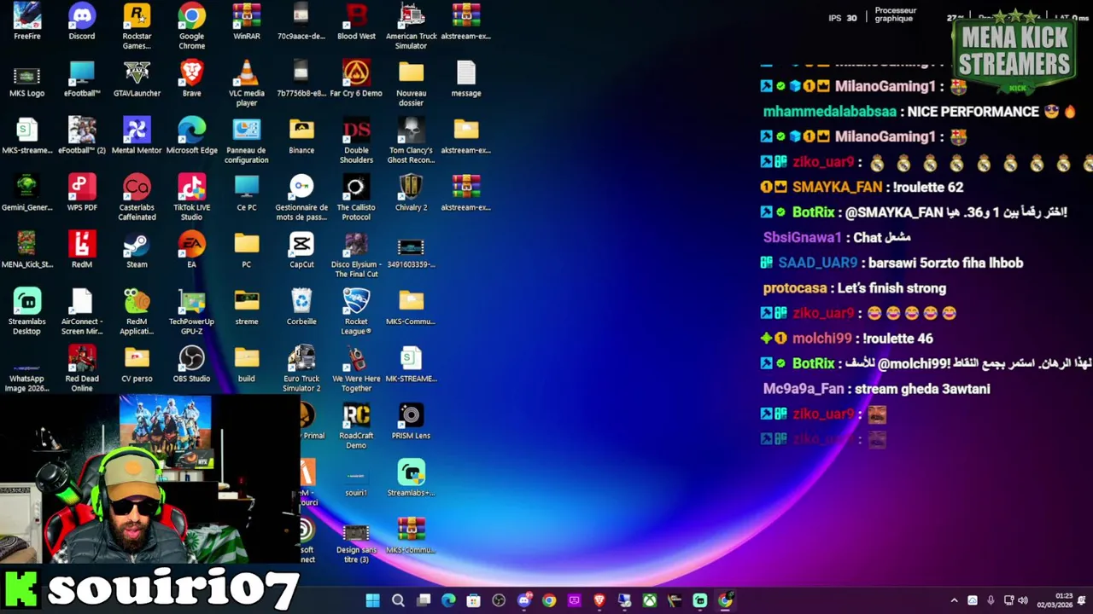Select the mhammedalababsaa chat username
This screenshot has width=1093, height=614.
tap(830, 112)
